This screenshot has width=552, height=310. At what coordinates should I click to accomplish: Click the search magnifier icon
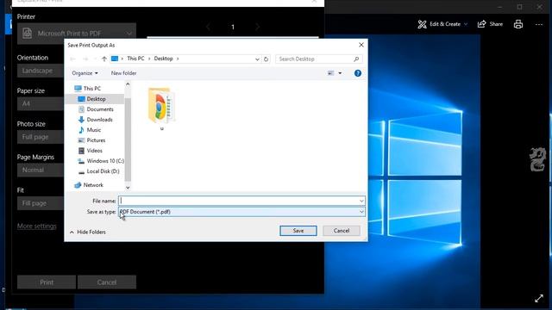[356, 59]
